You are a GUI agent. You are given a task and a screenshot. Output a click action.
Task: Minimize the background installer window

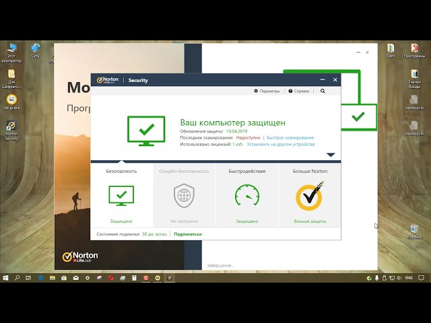click(358, 52)
